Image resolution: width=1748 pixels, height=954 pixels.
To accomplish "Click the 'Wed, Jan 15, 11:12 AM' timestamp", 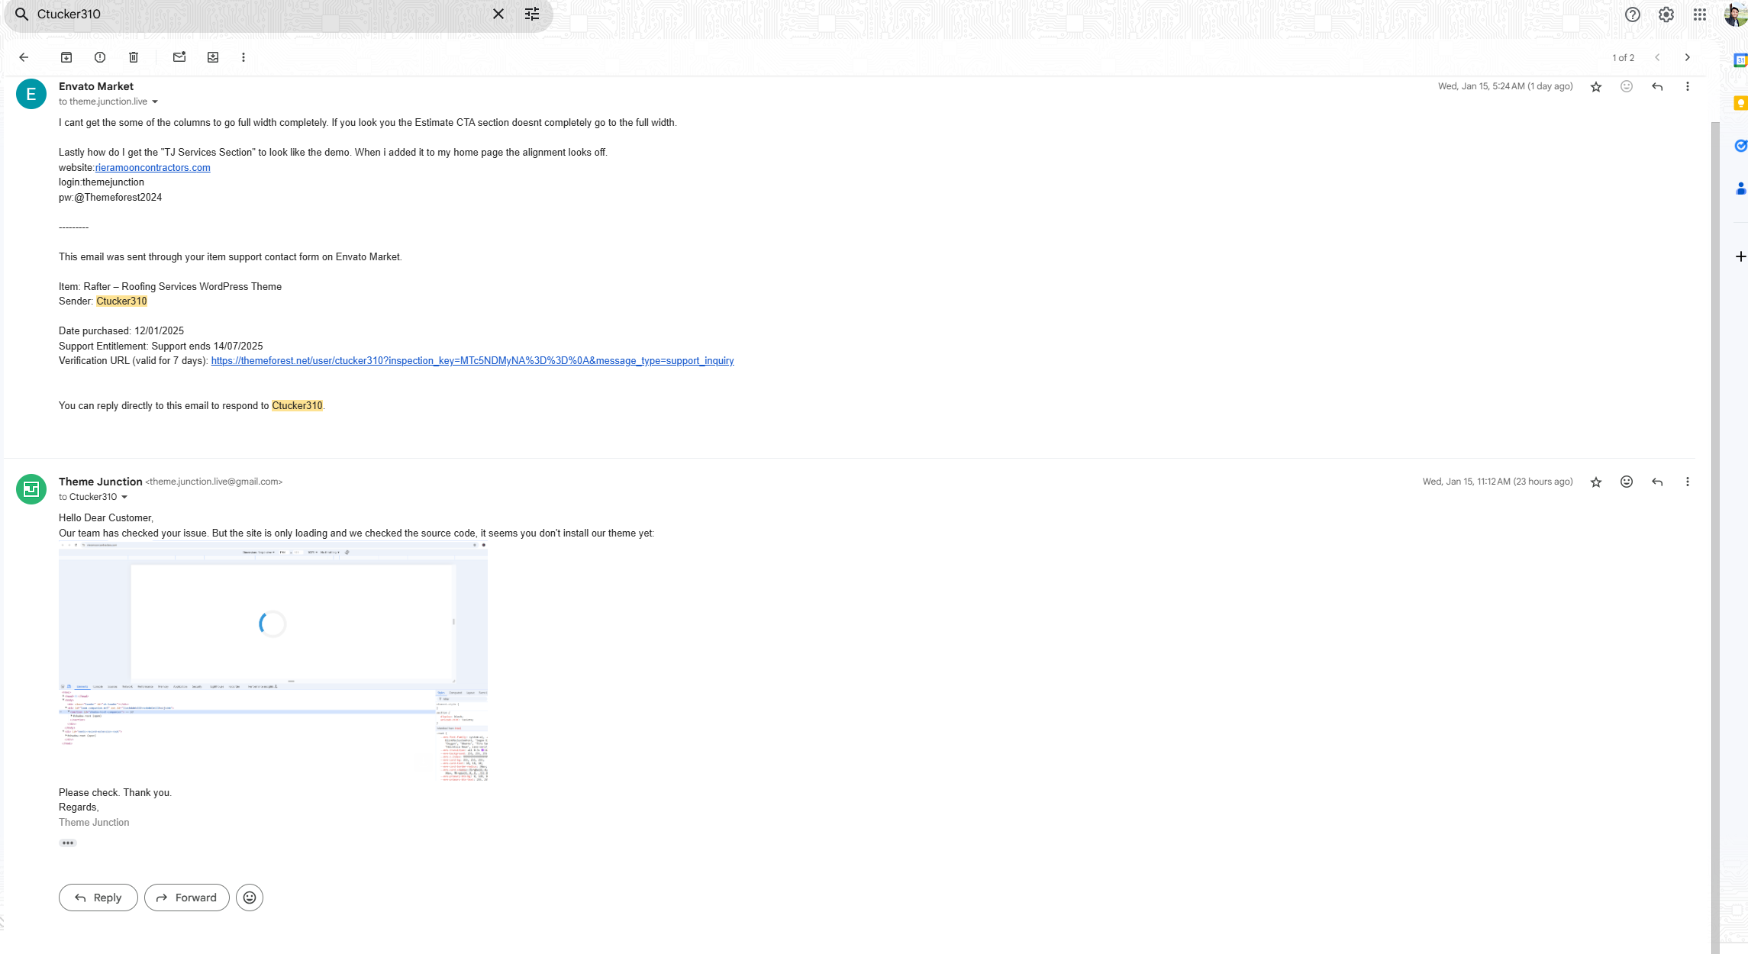I will [x=1498, y=482].
